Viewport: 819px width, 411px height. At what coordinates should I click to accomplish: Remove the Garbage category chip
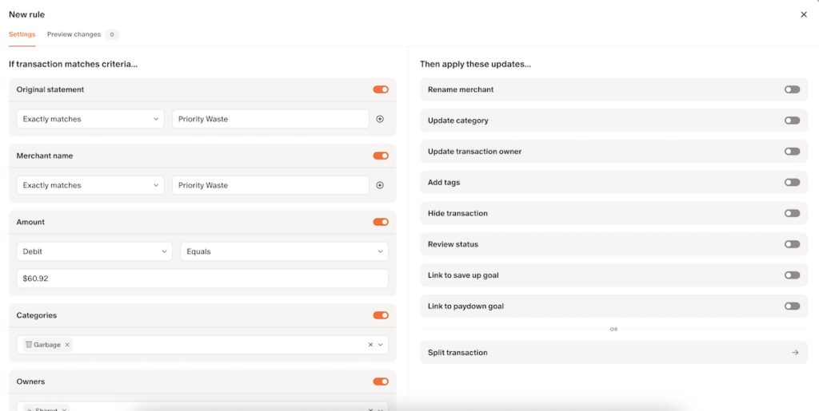tap(67, 345)
